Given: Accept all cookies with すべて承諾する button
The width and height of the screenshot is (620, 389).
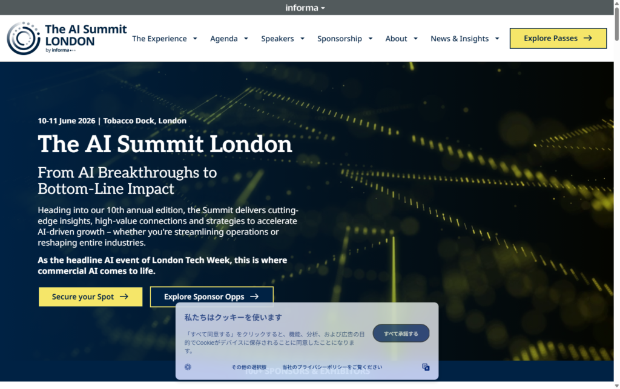Looking at the screenshot, I should pyautogui.click(x=401, y=333).
